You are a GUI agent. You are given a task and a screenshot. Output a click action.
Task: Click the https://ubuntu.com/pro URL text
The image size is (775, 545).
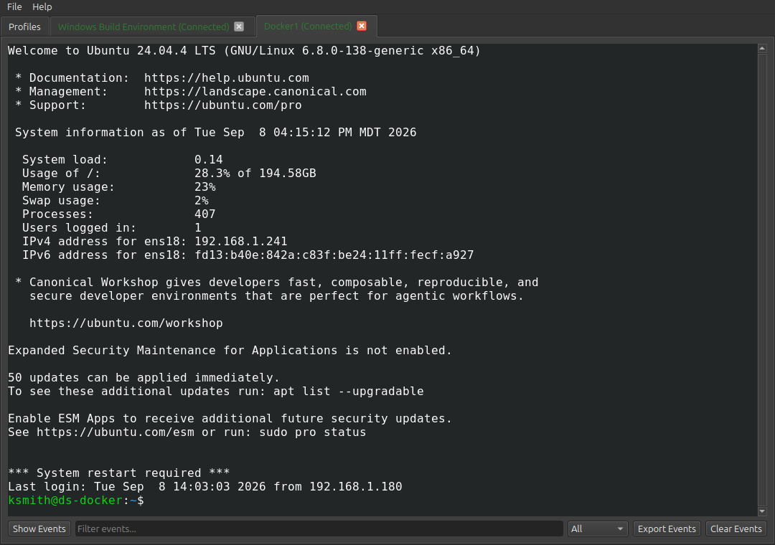[x=223, y=105]
